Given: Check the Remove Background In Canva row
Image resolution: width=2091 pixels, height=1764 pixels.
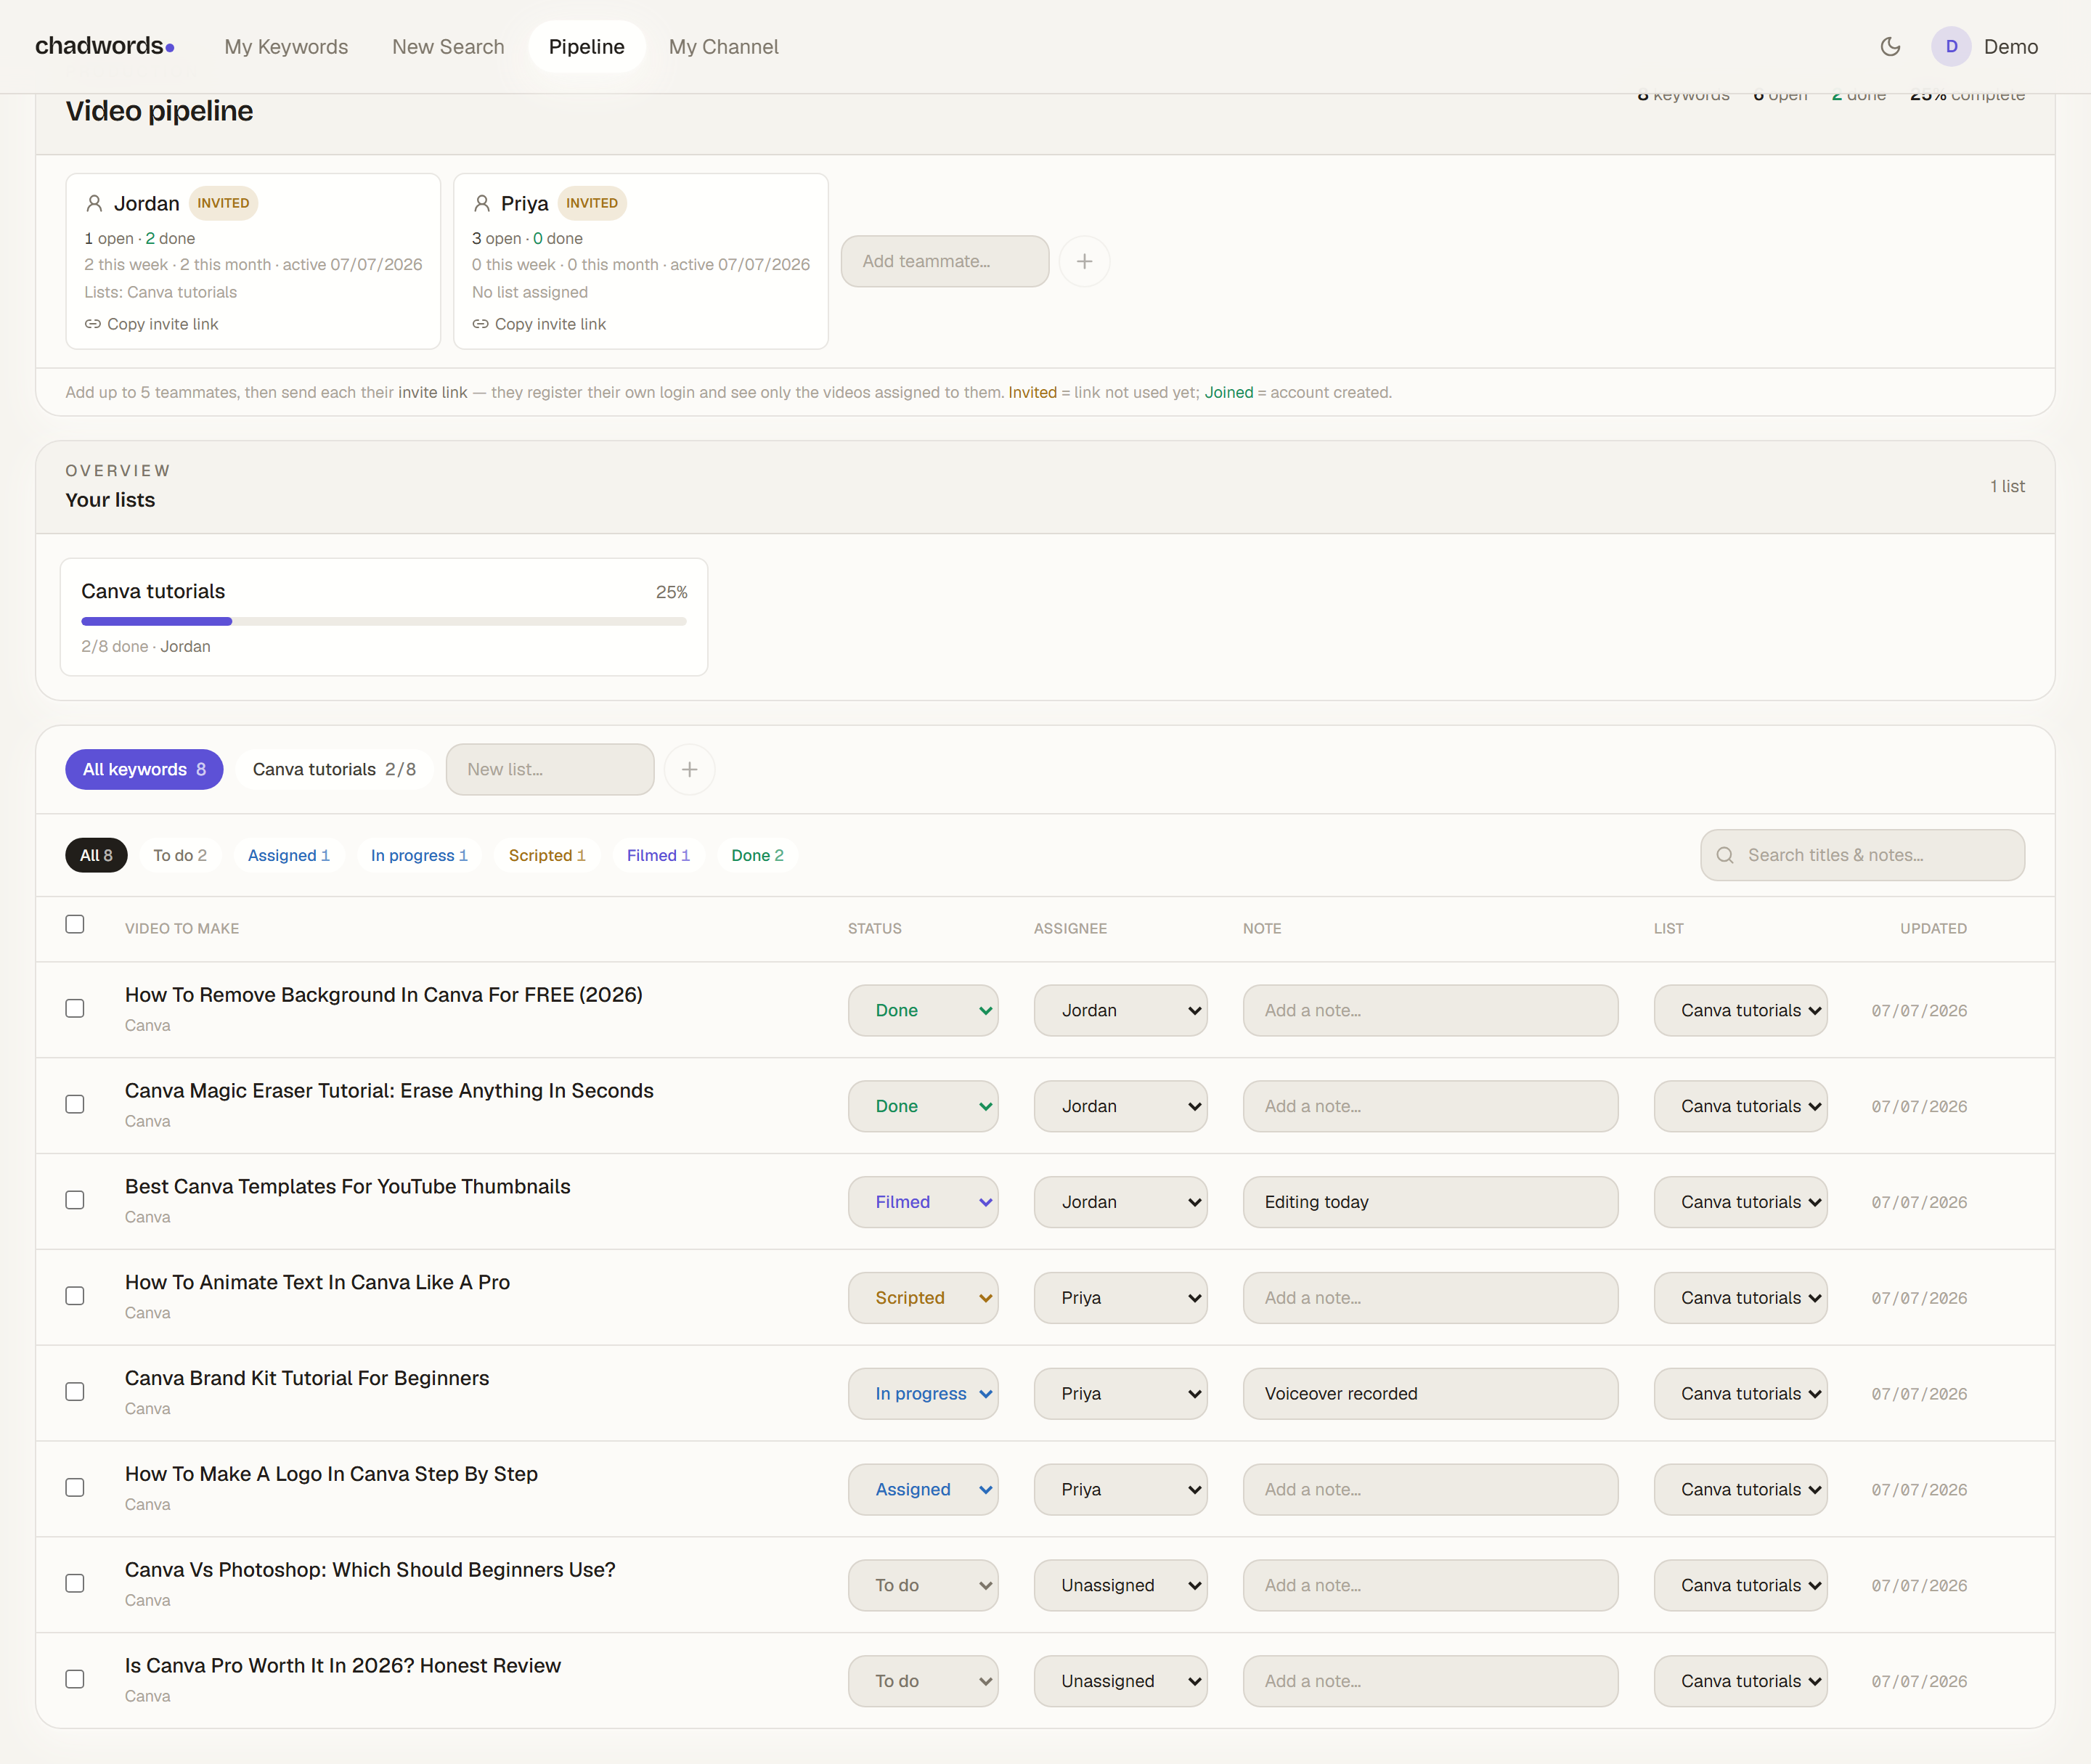Looking at the screenshot, I should pos(75,1008).
